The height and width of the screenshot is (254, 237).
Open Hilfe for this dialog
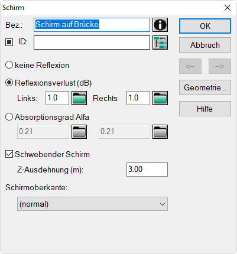point(205,109)
